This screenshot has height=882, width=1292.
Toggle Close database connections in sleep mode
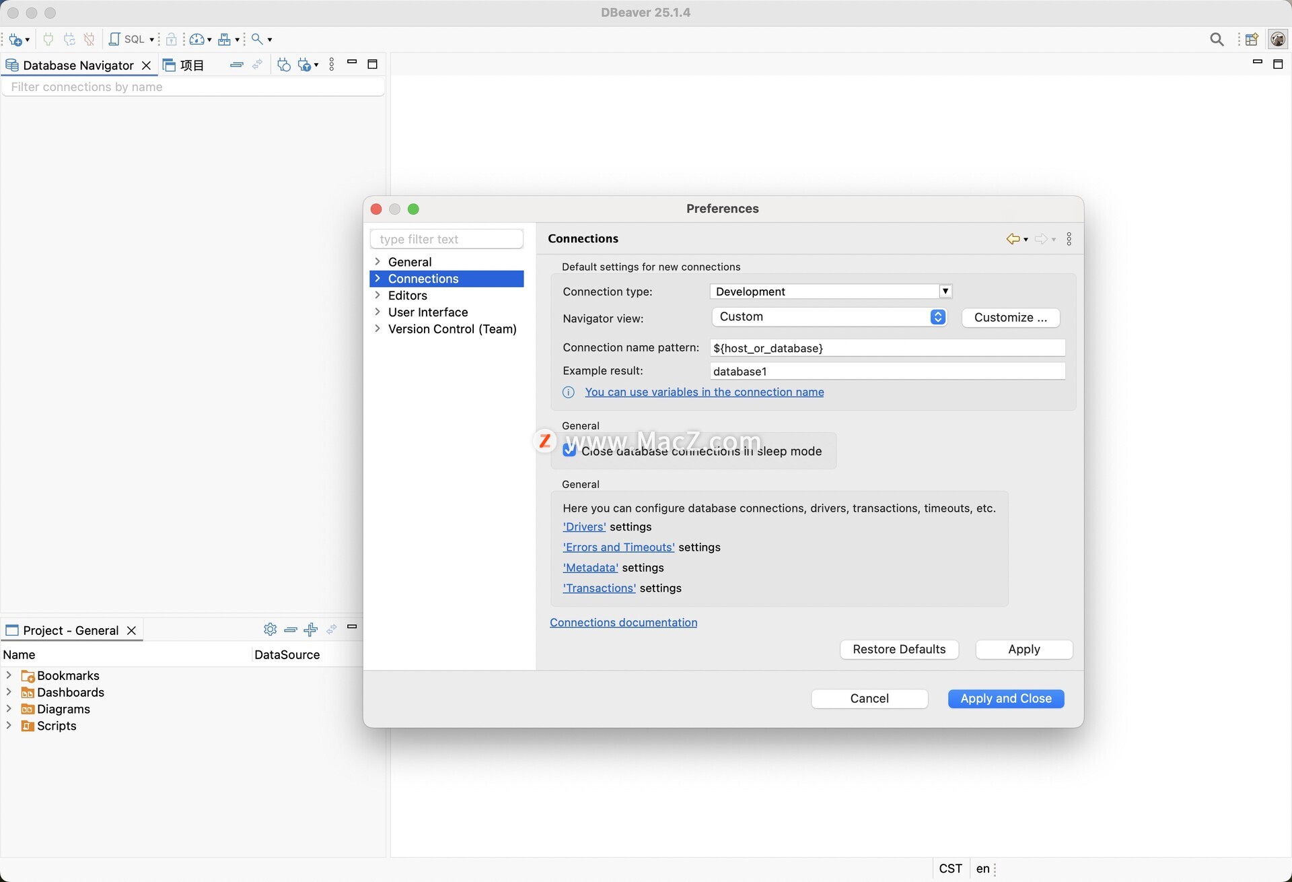coord(569,450)
